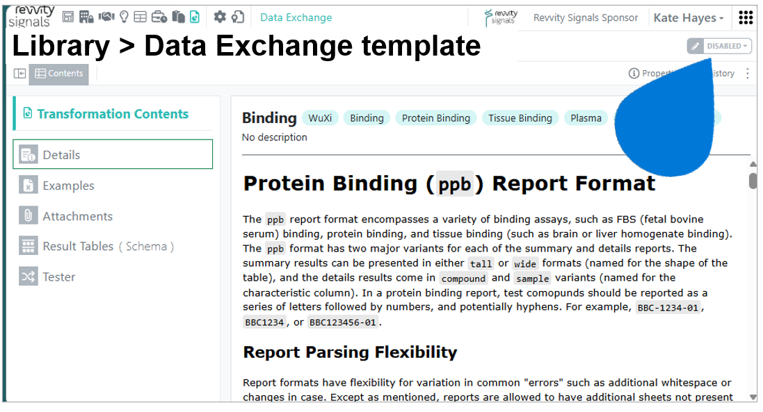Open the lightbulb ideas icon
Screen dimensions: 763x412
point(124,17)
